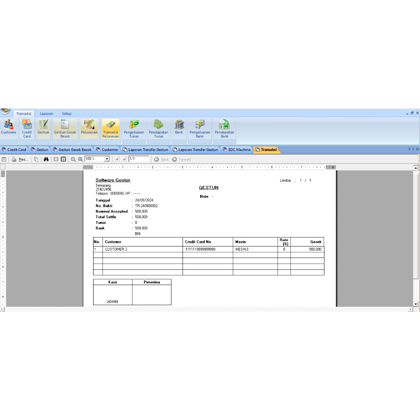Click the No. Bukti value TR.240900002
The image size is (420, 420).
pyautogui.click(x=146, y=206)
